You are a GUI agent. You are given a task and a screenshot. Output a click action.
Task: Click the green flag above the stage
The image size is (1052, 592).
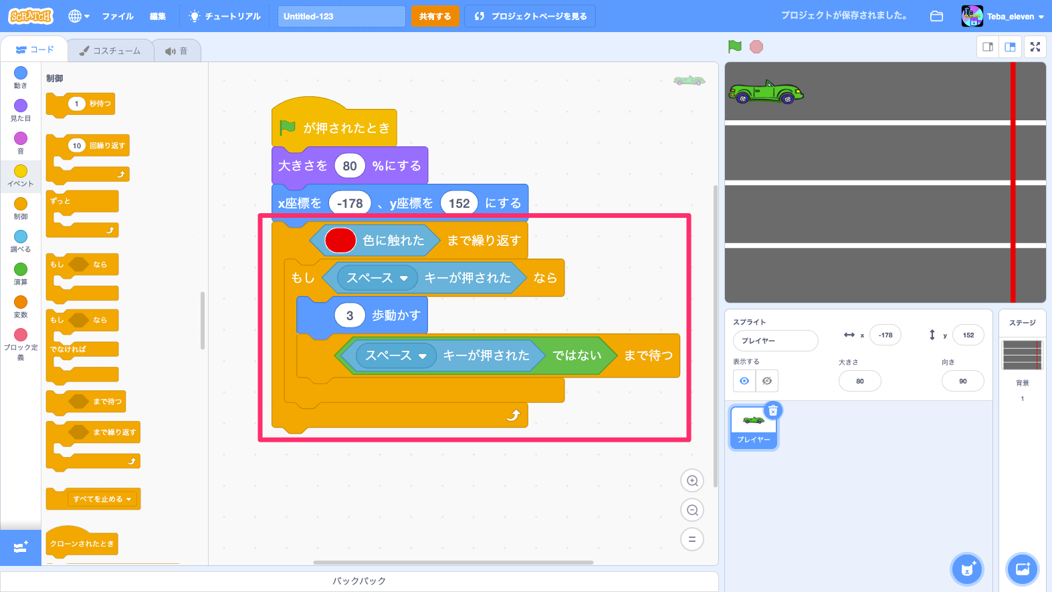point(734,47)
